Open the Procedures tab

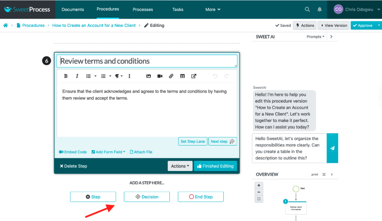point(108,9)
